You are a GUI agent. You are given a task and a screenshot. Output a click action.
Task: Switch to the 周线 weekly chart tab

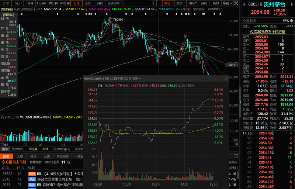pos(88,3)
